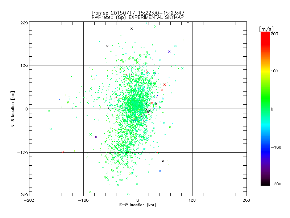This screenshot has height=218, width=290.
Task: Click the green X marker farthest west
Action: coord(49,111)
